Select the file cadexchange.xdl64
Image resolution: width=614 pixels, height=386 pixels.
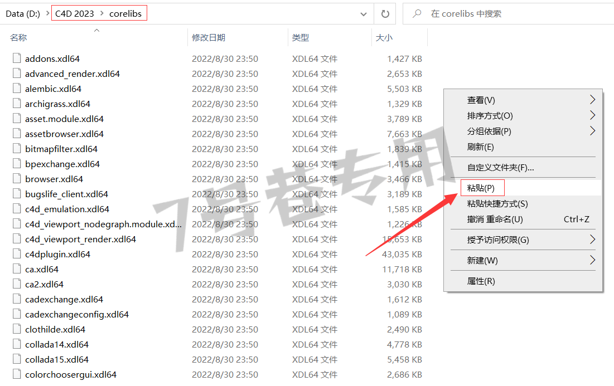pos(64,299)
